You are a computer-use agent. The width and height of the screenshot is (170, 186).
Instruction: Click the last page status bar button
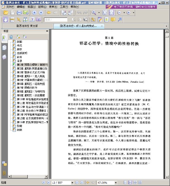[x=82, y=183]
